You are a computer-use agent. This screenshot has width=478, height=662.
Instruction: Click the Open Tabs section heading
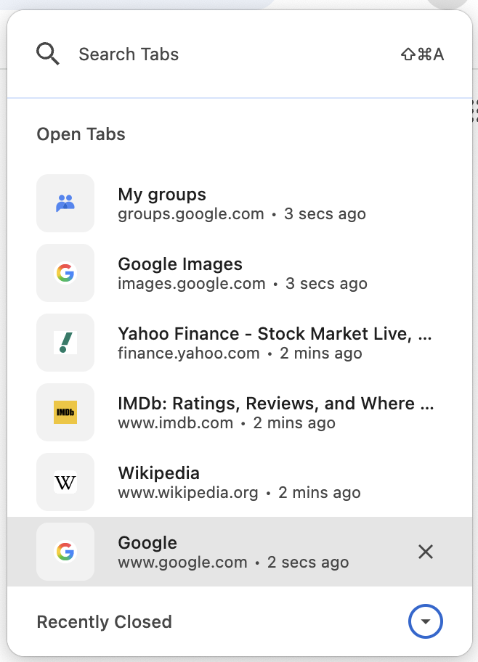pyautogui.click(x=81, y=134)
